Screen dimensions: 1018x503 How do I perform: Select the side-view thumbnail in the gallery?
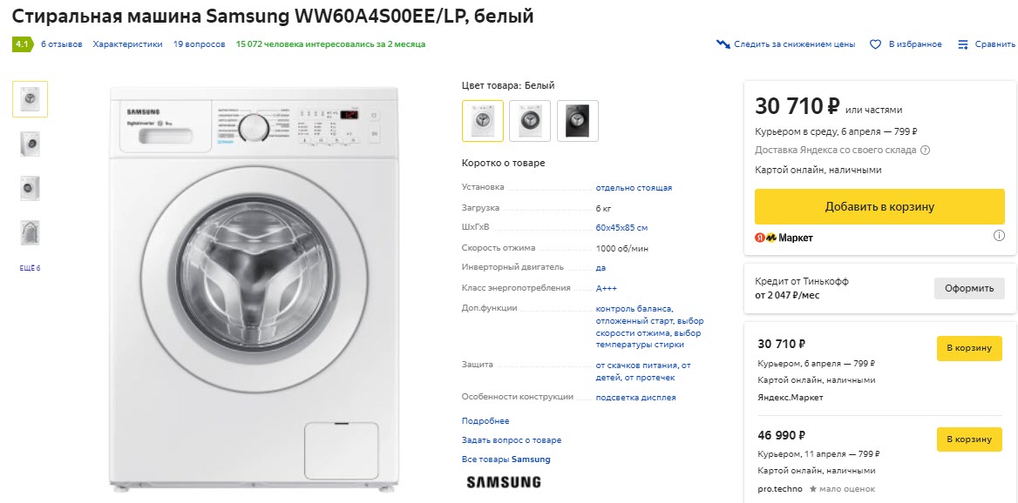31,144
